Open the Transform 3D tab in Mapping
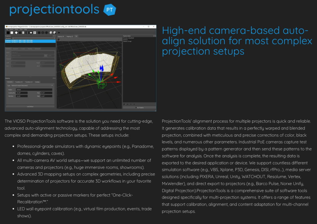 pos(20,82)
